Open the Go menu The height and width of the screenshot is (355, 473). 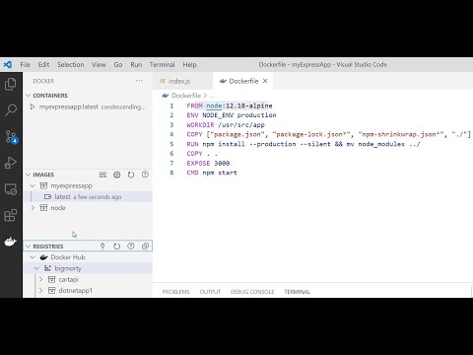118,64
